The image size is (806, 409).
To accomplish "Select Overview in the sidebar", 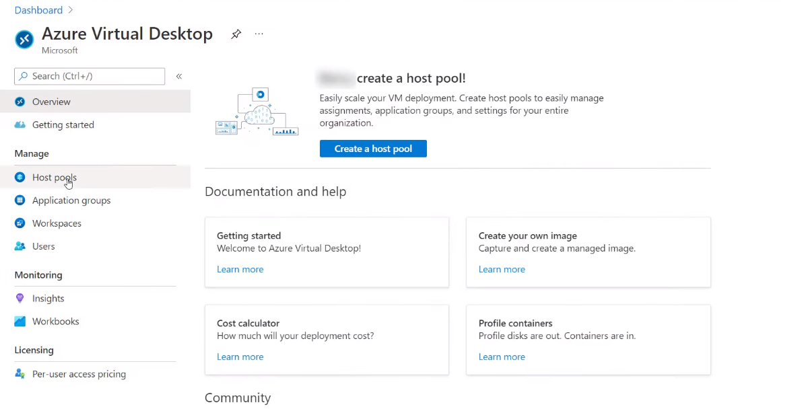I will pos(51,102).
